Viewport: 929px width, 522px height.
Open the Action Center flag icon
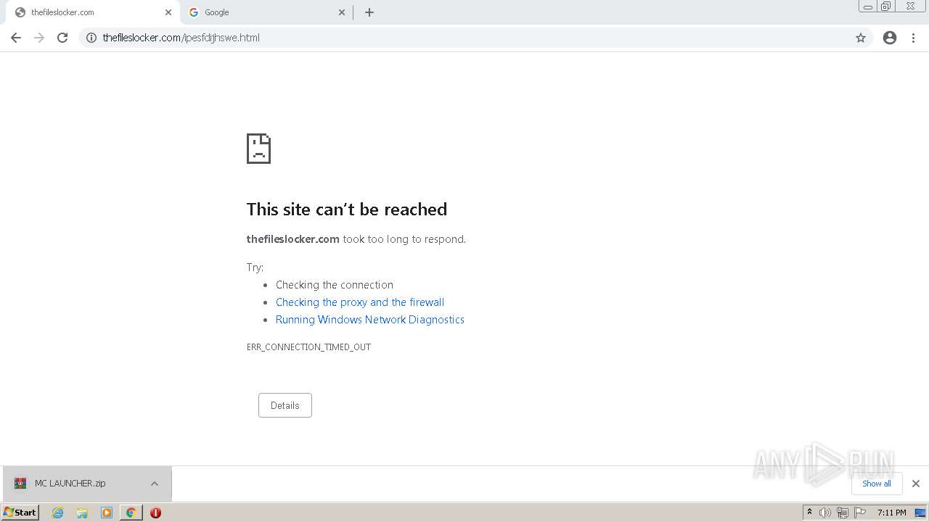(860, 513)
